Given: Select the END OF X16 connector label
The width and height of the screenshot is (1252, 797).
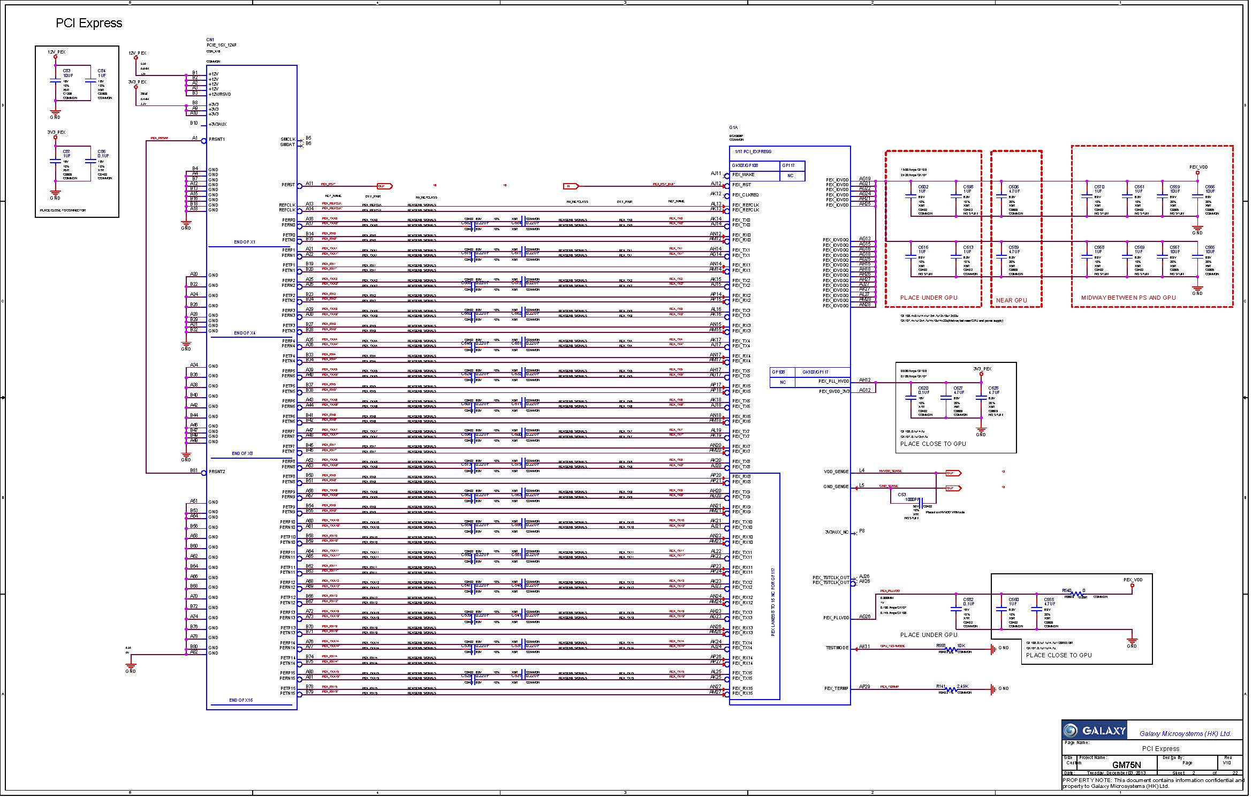Looking at the screenshot, I should click(241, 701).
